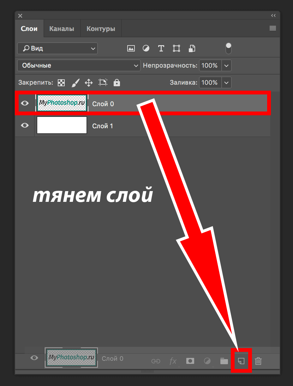The width and height of the screenshot is (293, 386).
Task: Switch to the Каналы tab
Action: click(x=62, y=28)
